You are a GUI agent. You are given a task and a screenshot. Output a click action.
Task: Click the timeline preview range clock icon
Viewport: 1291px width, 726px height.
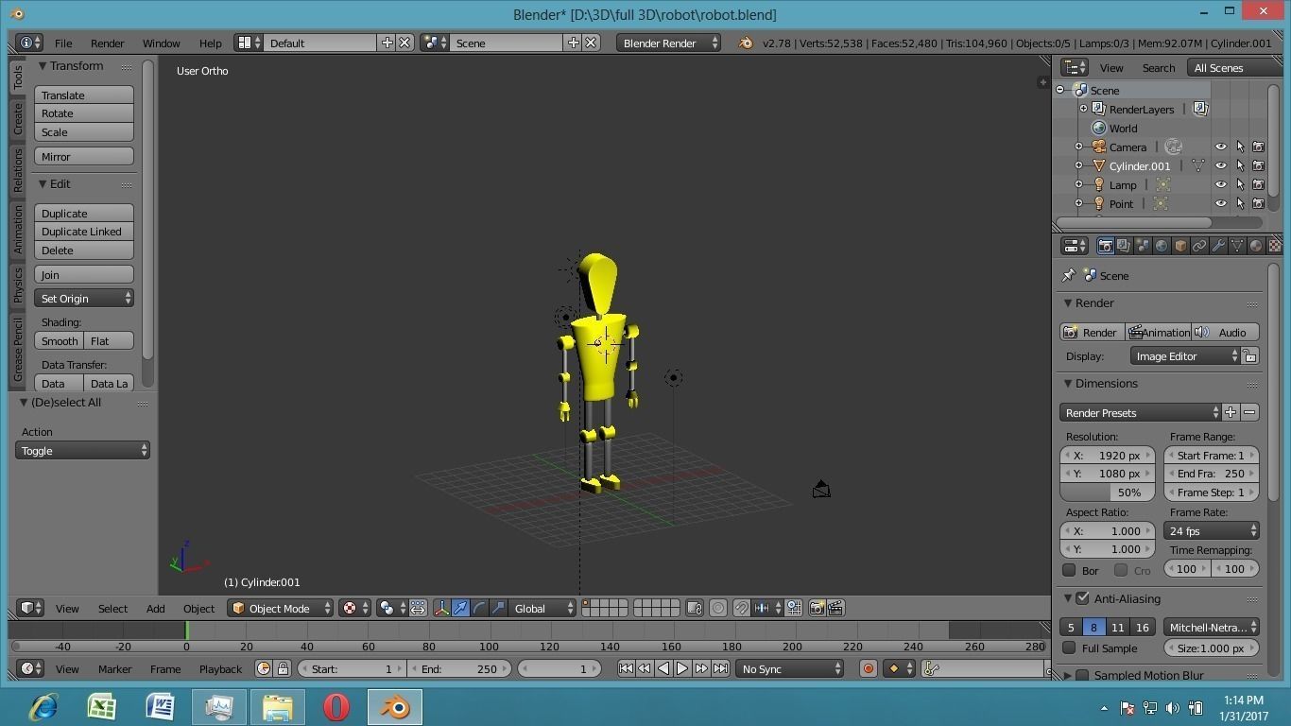(264, 669)
